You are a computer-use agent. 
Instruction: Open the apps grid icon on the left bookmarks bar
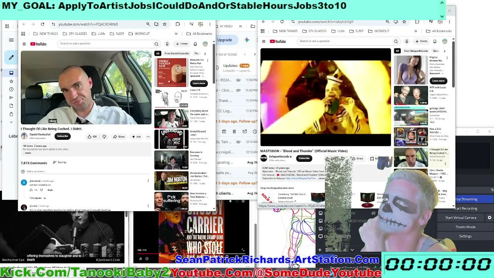[x=23, y=34]
